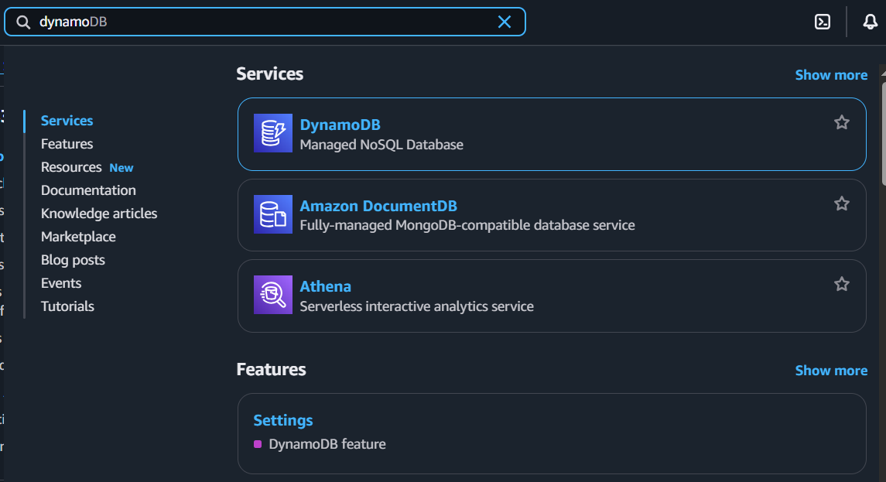Open the DynamoDB service link
The image size is (886, 482).
point(340,125)
